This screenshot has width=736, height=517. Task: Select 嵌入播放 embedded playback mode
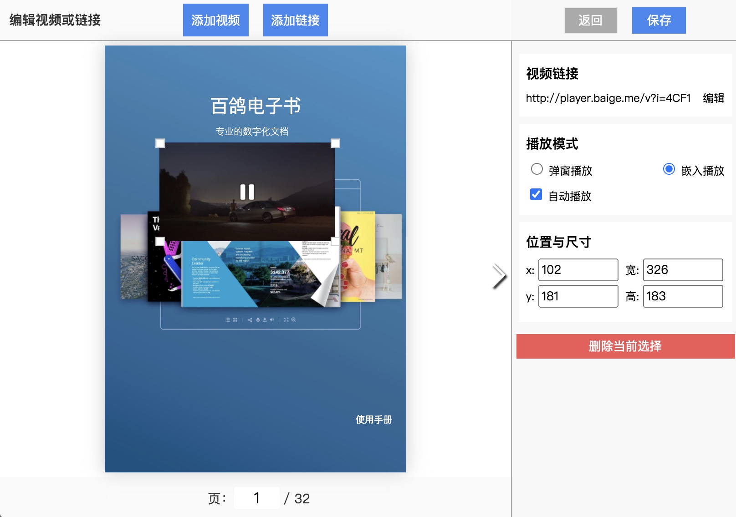pos(669,169)
